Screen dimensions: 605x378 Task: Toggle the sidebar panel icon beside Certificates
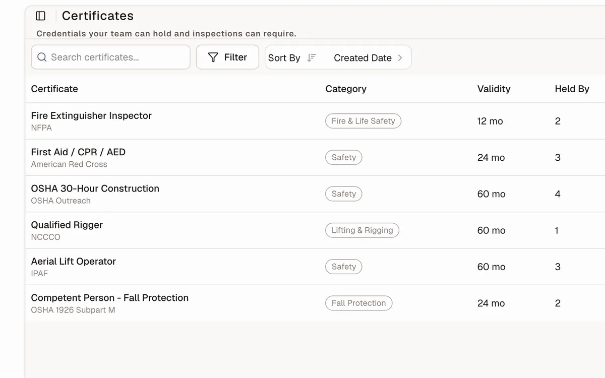tap(41, 16)
